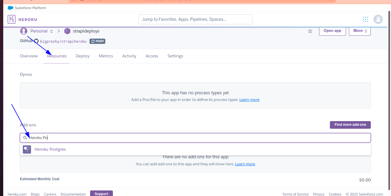Click the Heroku logo icon
The height and width of the screenshot is (196, 391).
tap(11, 19)
